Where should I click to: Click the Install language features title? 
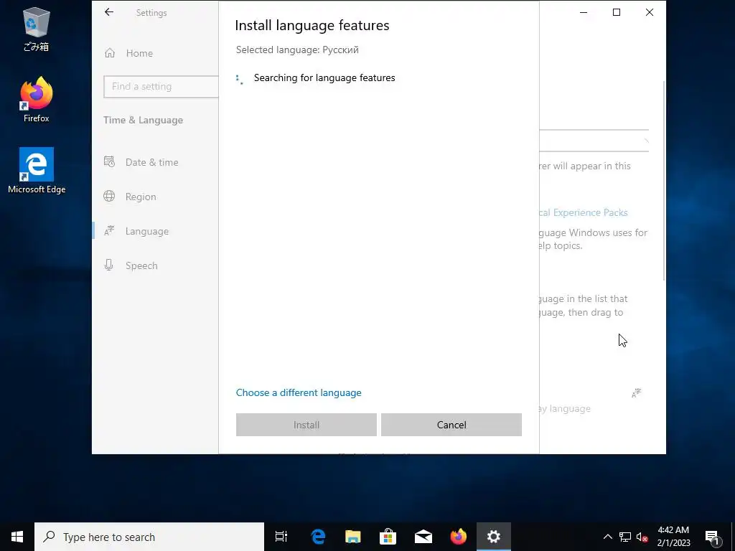pyautogui.click(x=312, y=25)
